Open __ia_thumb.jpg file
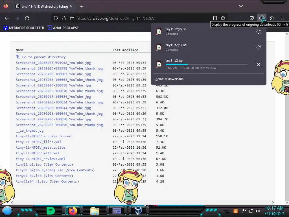Screen dimensions: 289x217 [x=30, y=131]
